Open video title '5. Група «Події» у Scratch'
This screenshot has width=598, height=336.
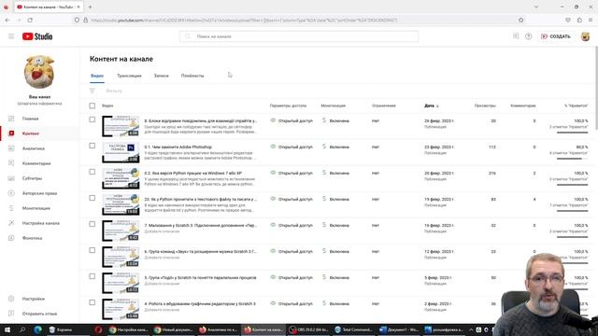200,278
